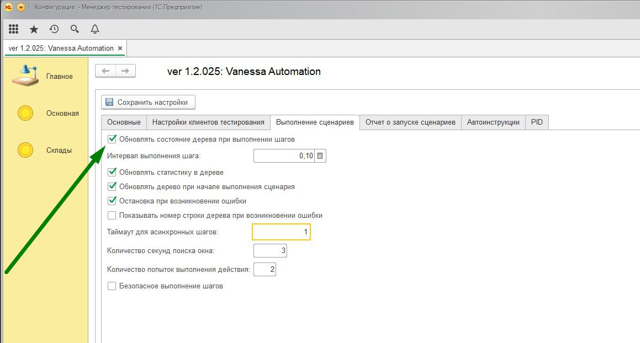Click Количество секунд поиска окна field

(270, 250)
